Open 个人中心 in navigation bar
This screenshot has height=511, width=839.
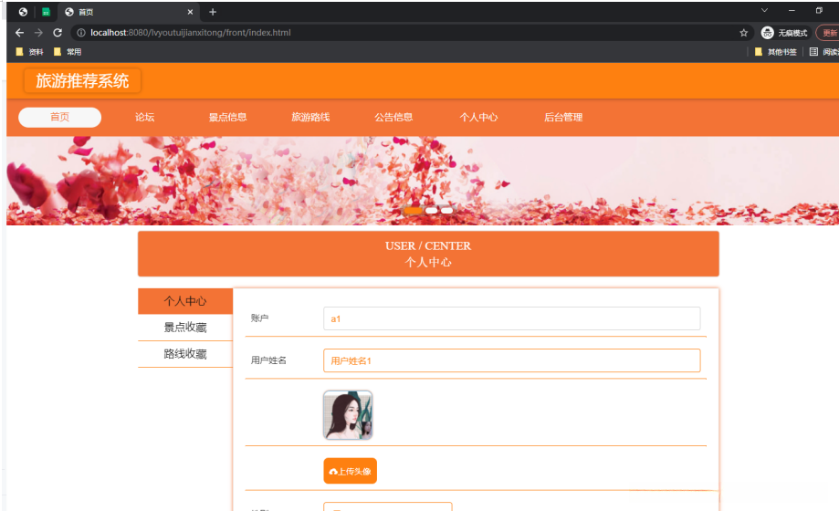point(478,117)
